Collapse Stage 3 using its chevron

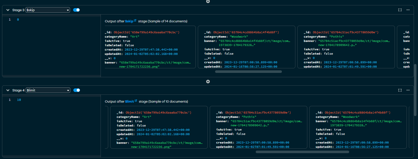(8, 10)
